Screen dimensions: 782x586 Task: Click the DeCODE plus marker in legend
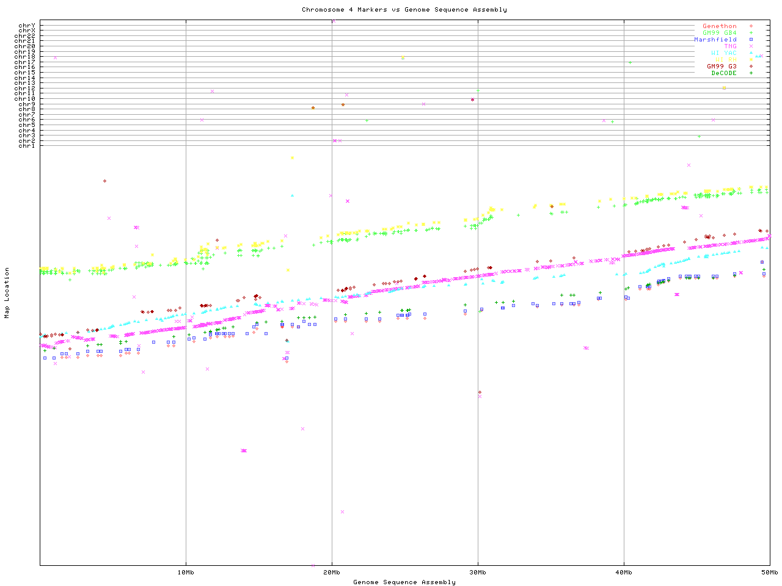751,73
